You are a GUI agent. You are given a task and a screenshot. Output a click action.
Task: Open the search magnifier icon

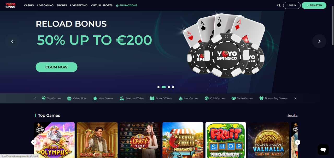pos(279,5)
